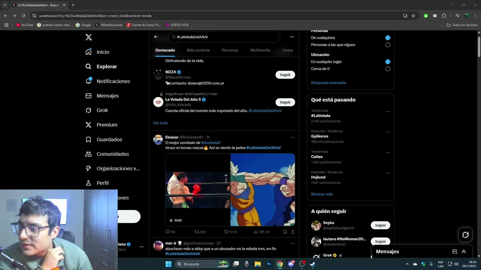Image resolution: width=481 pixels, height=270 pixels.
Task: Open Organizaciones verificadas lightning item
Action: point(112,168)
